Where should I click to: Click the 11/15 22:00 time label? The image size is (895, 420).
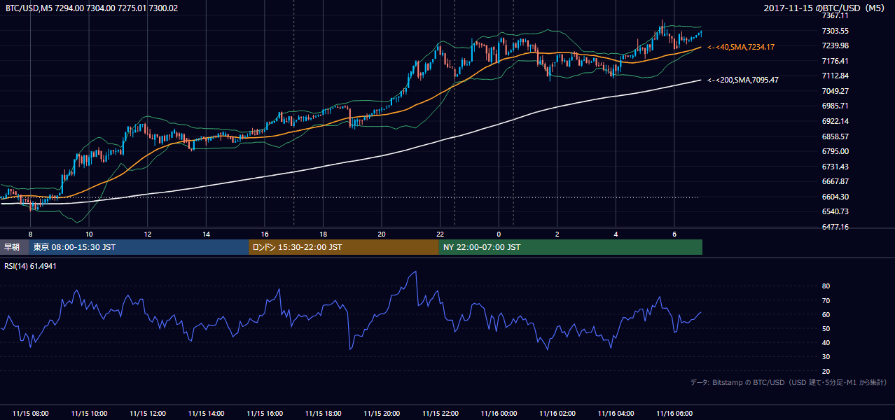[440, 414]
